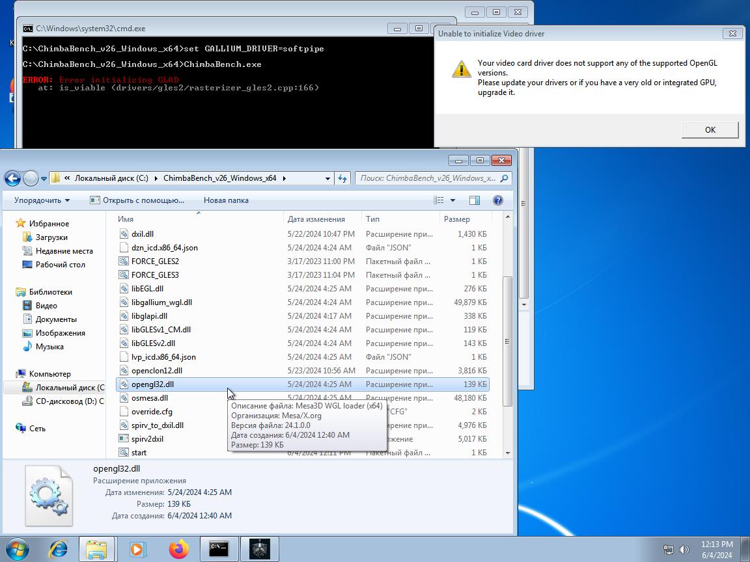Select libGLESv2.dll file
Image resolution: width=750 pixels, height=562 pixels.
pyautogui.click(x=302, y=343)
